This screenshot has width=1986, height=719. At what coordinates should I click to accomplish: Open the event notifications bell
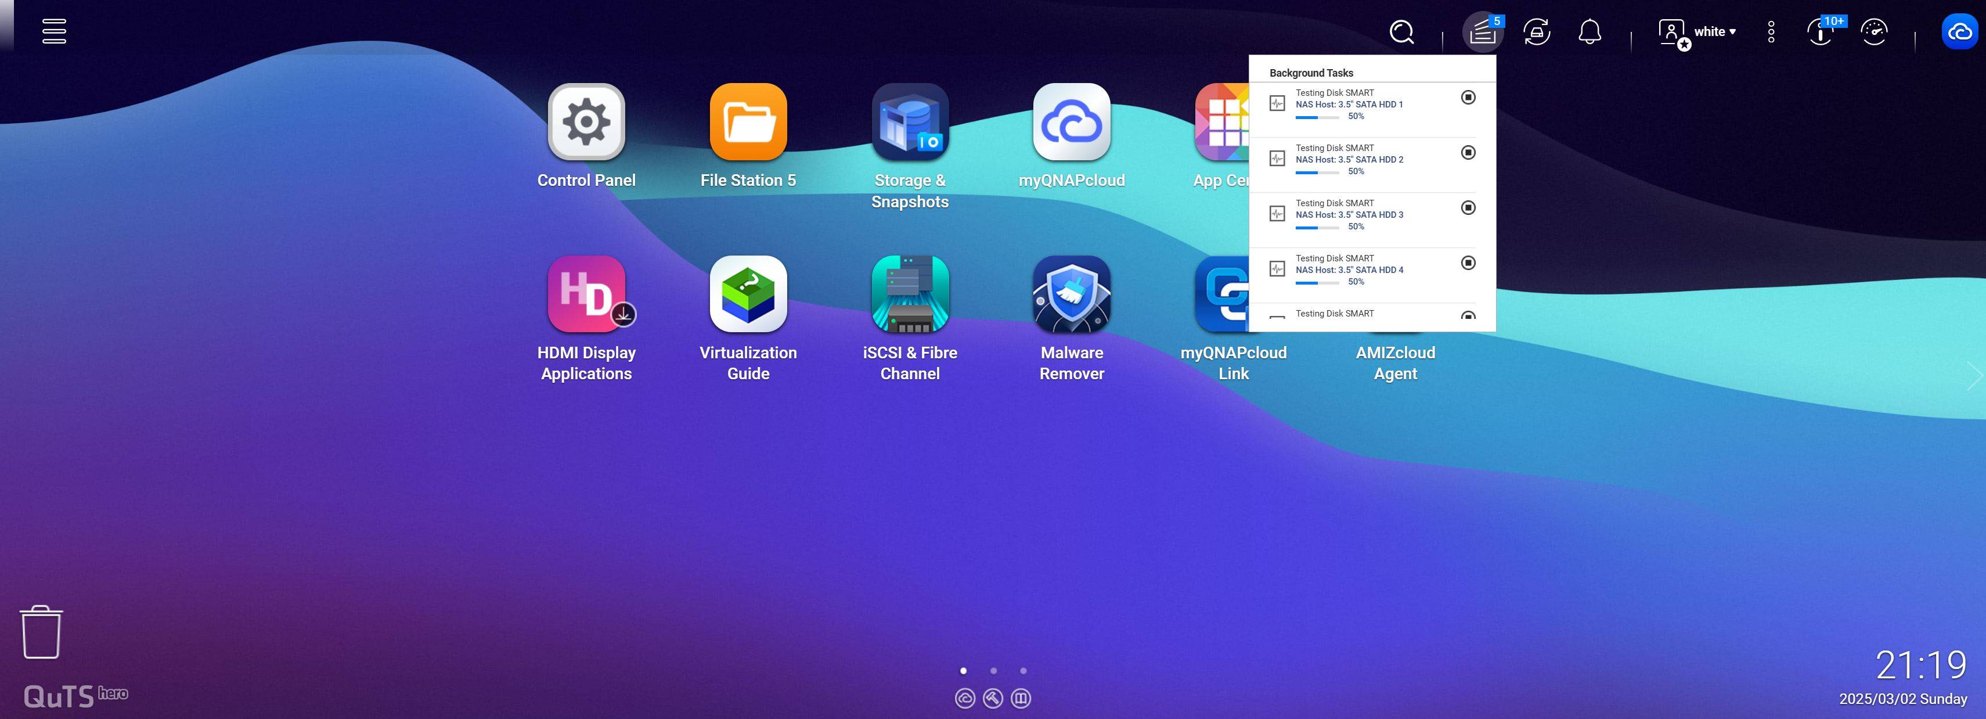(x=1589, y=31)
